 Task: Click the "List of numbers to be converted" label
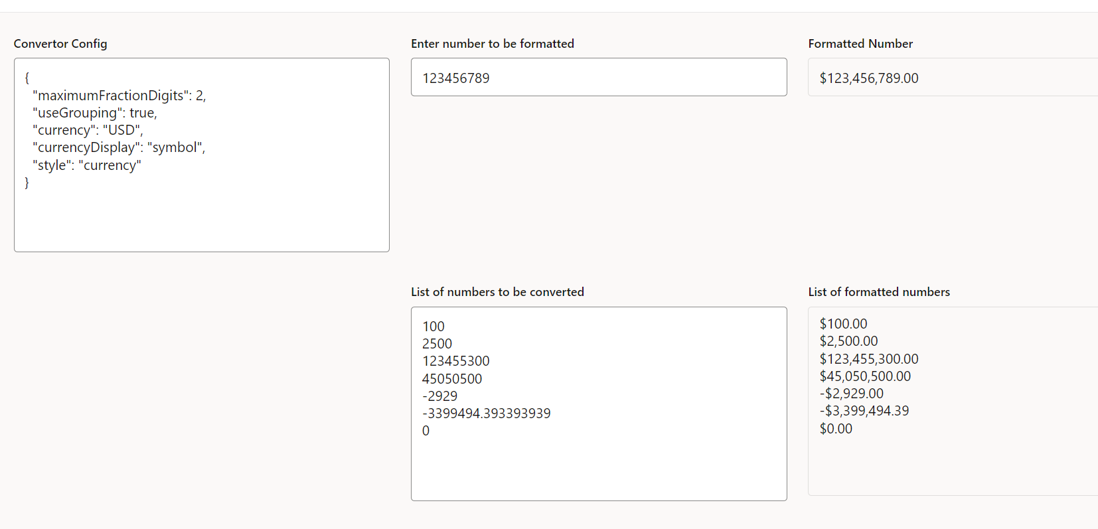coord(498,291)
